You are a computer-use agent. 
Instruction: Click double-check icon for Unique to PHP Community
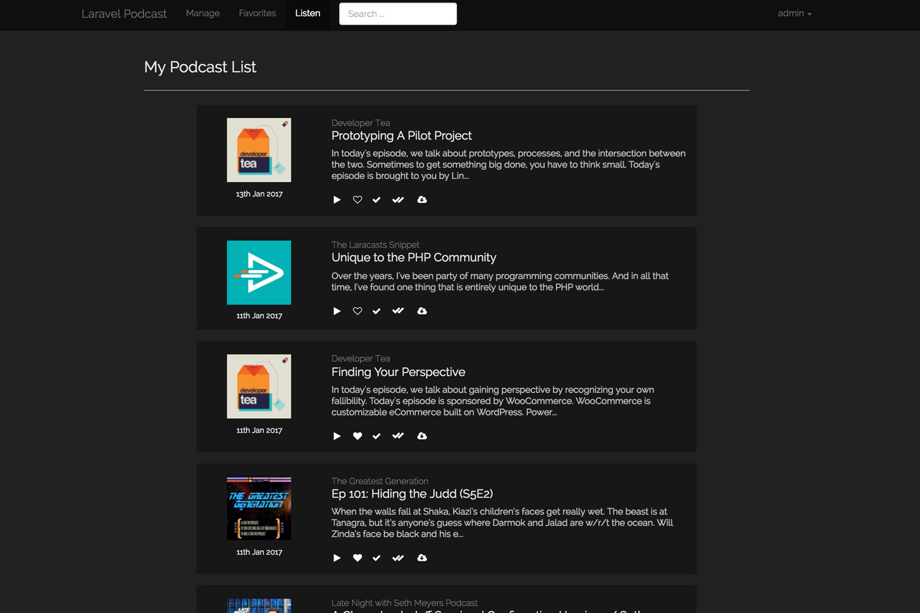pos(398,311)
